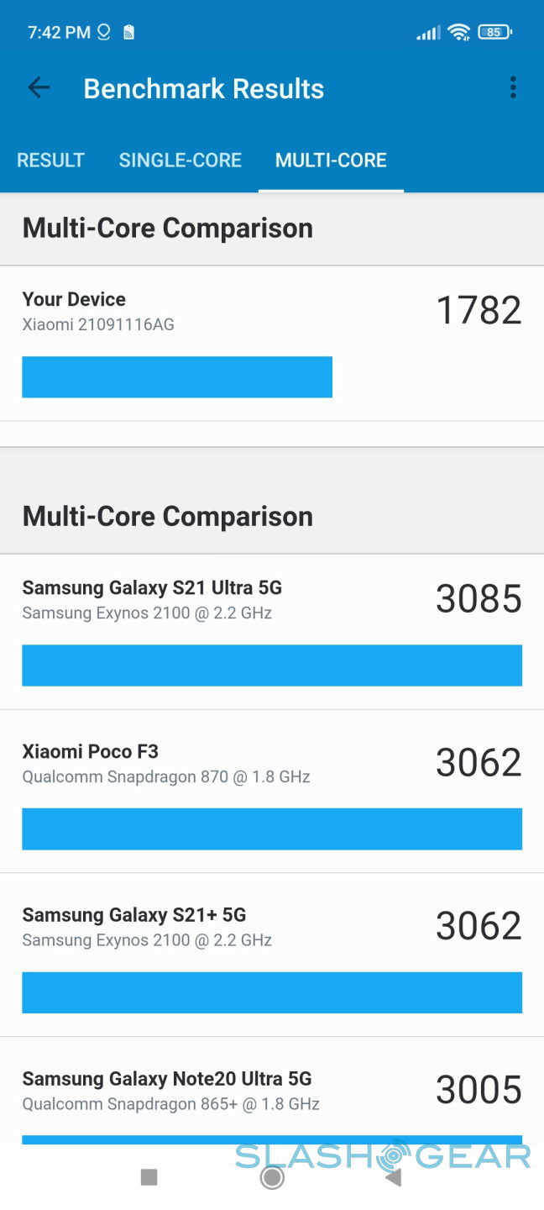Tap the back arrow icon
544x1210 pixels.
point(39,87)
